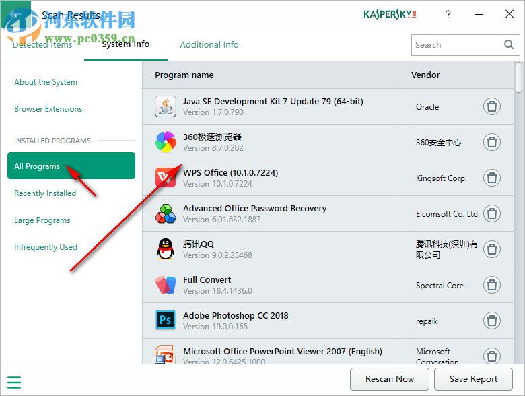Viewport: 525px width, 396px height.
Task: Click trash icon for Advanced Office Password Recovery
Action: click(x=491, y=213)
